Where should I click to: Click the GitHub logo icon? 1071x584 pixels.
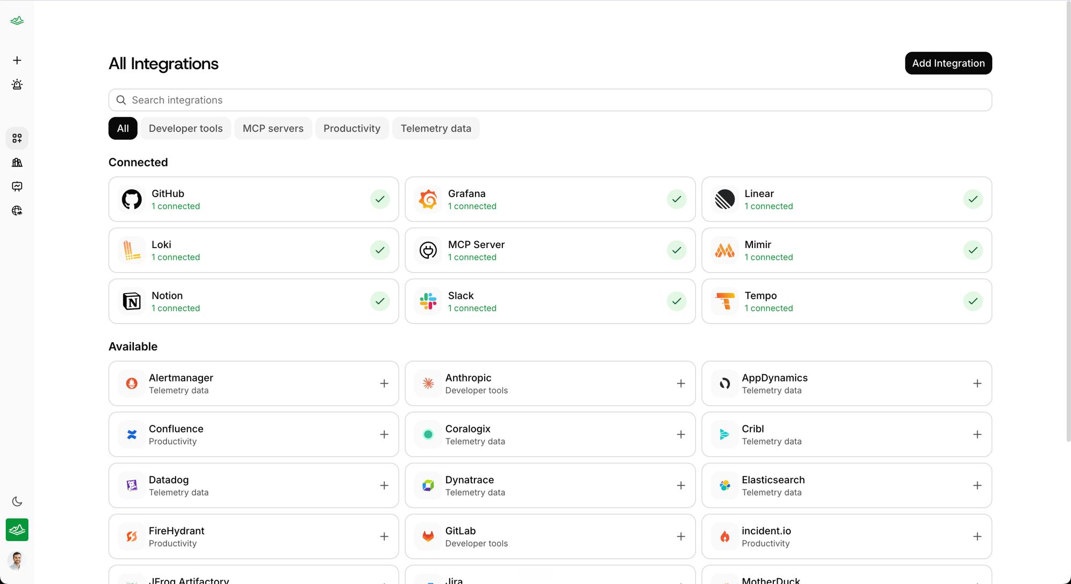point(132,199)
